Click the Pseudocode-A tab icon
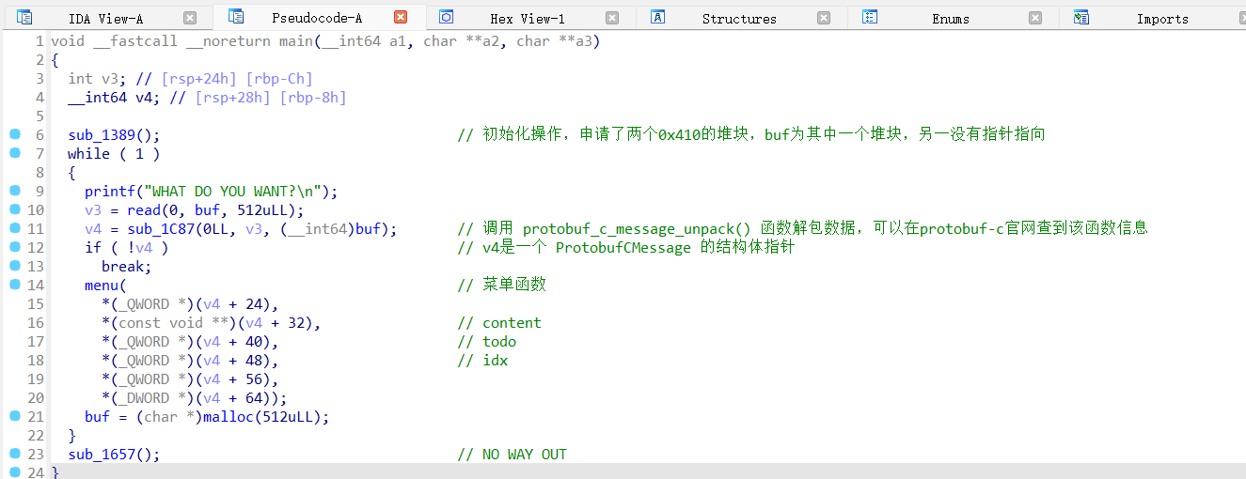The image size is (1246, 479). coord(236,17)
